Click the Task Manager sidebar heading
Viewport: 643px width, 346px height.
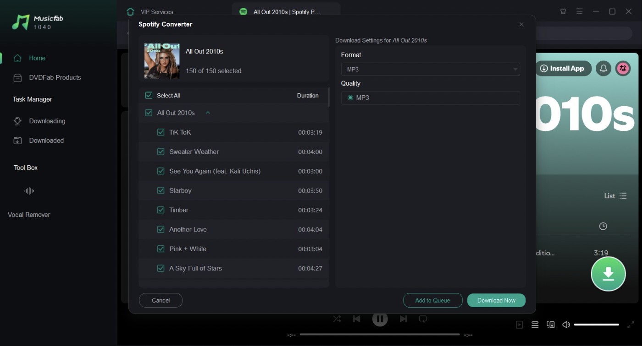tap(33, 99)
